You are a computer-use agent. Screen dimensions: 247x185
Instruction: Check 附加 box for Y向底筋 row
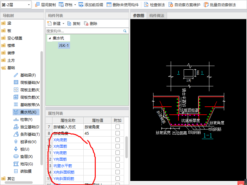[118, 153]
